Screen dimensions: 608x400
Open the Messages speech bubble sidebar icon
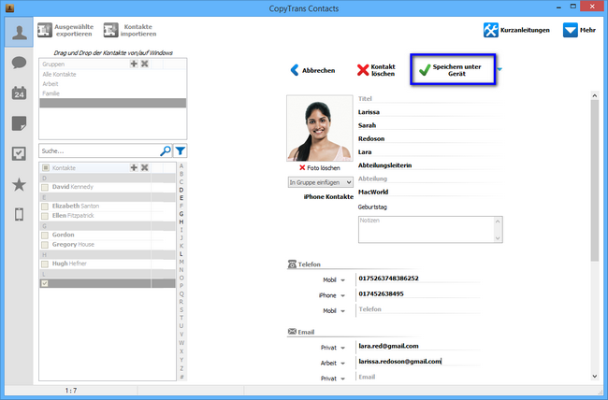tap(18, 64)
